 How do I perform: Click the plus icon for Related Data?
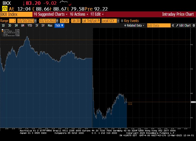point(125,26)
